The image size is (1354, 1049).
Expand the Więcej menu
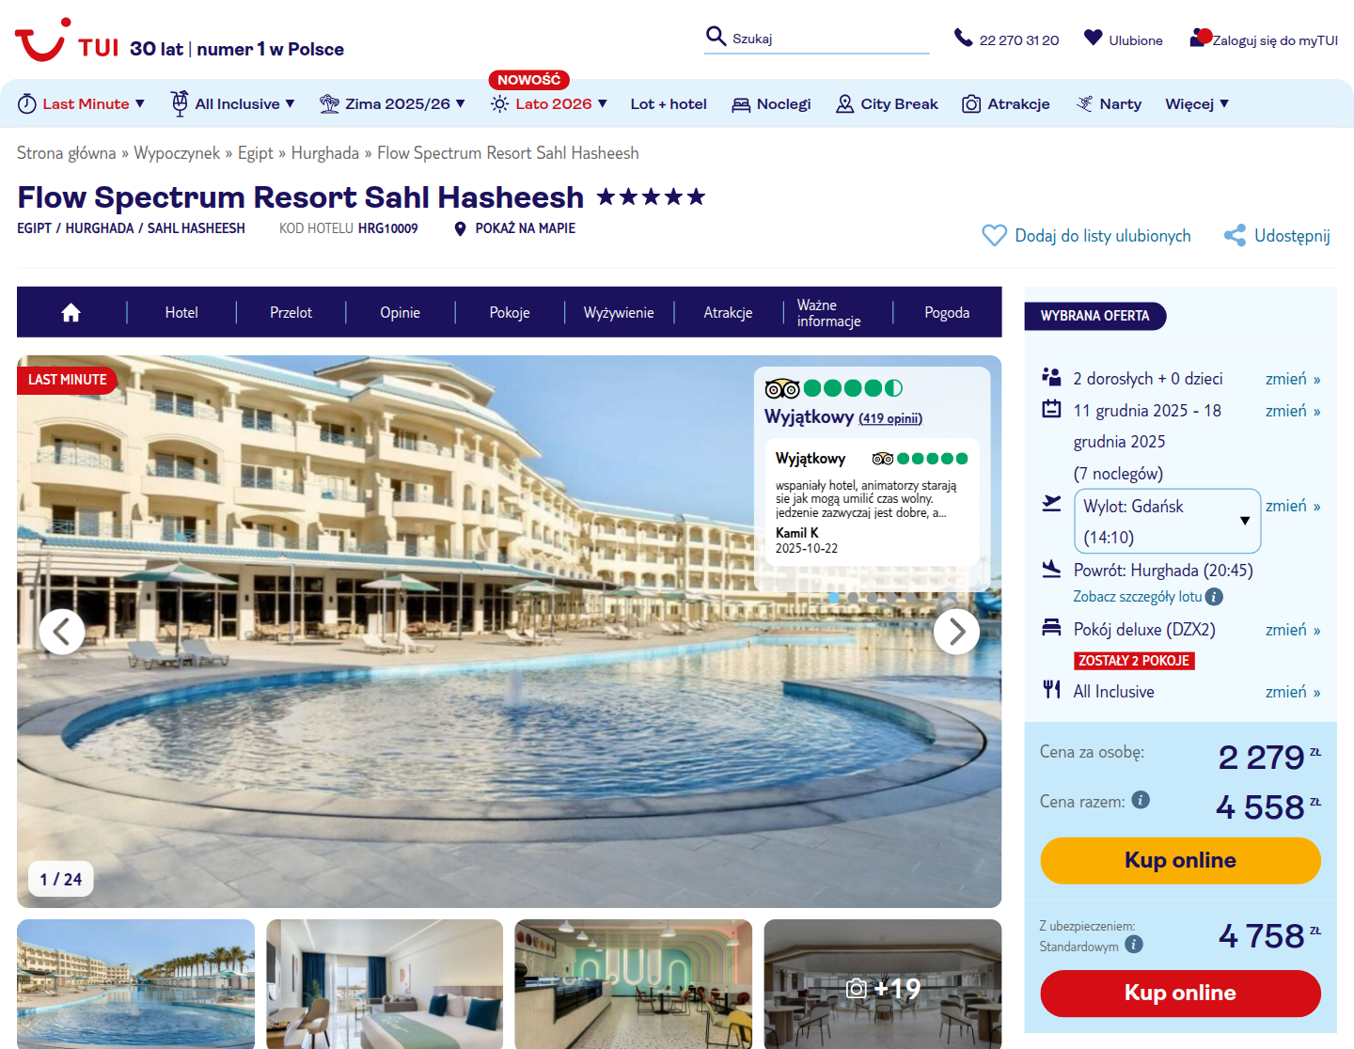[x=1197, y=103]
